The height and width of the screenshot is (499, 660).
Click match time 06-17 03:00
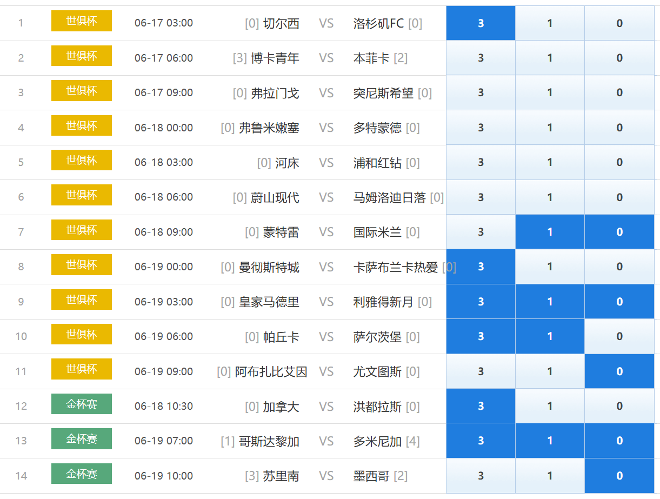(x=164, y=23)
